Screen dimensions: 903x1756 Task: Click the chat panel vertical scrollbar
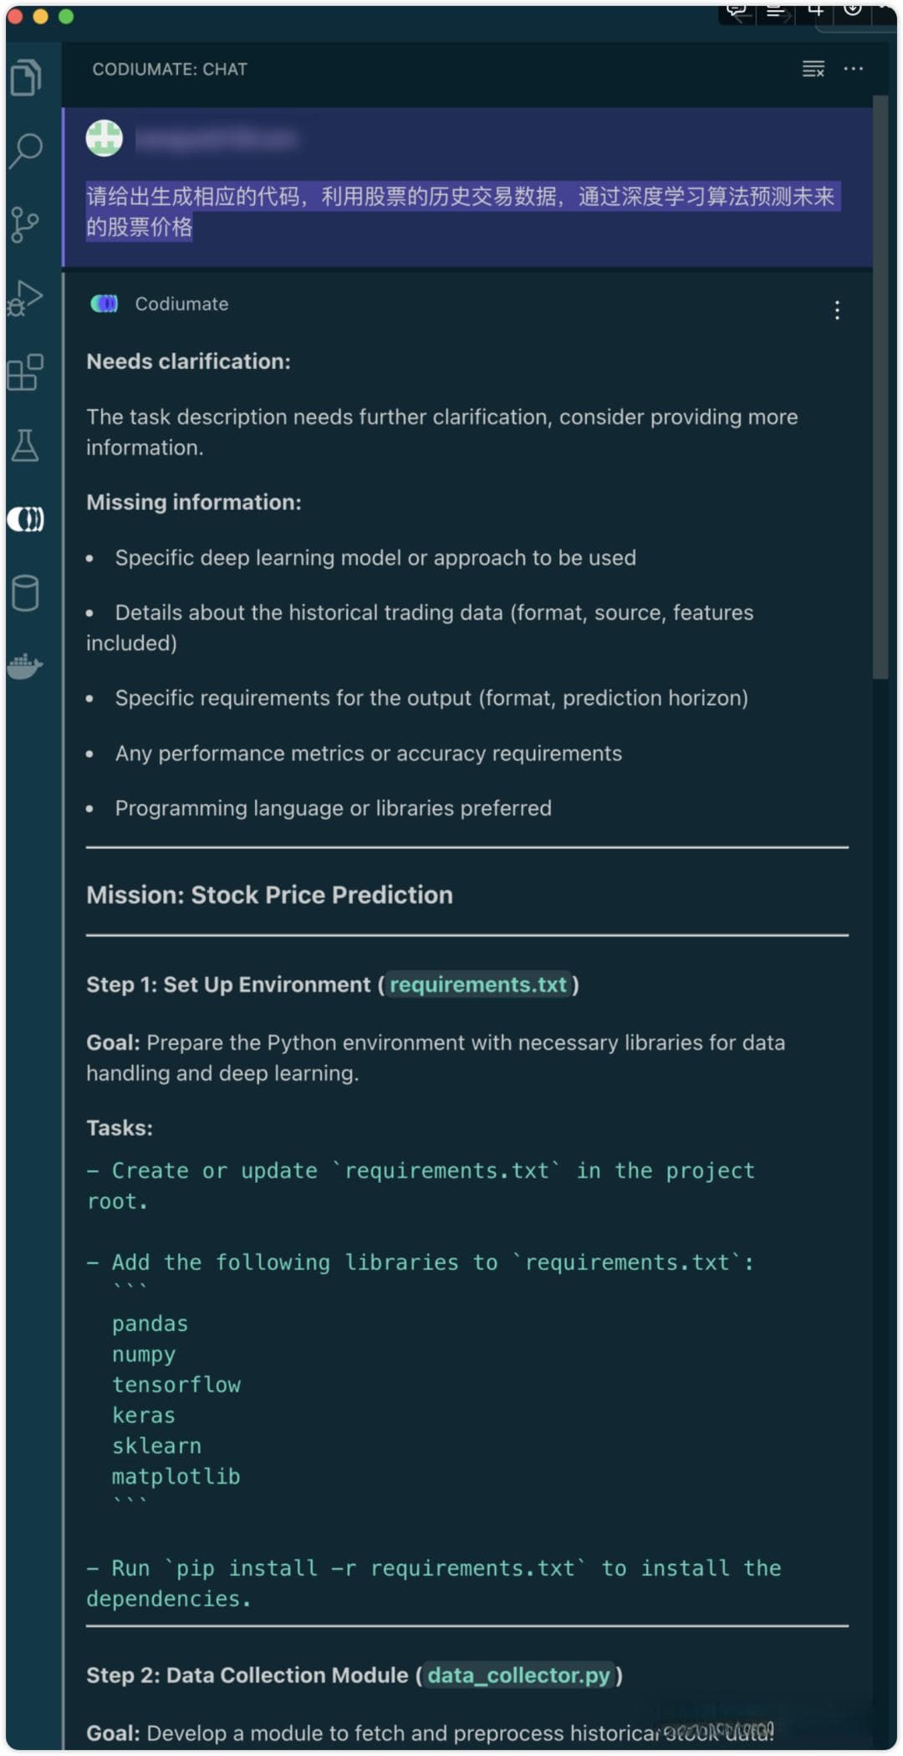tap(880, 387)
